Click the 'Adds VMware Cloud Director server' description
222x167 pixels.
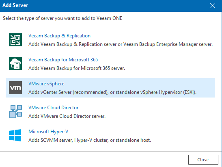67,116
